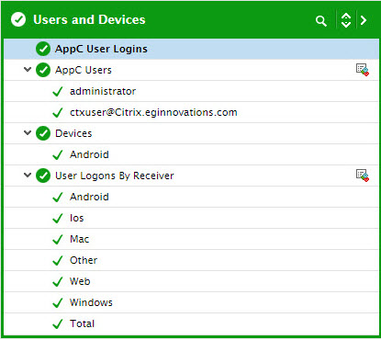Image resolution: width=381 pixels, height=340 pixels.
Task: Click checkmark beside ctxuser@Citrix.eginnovations.com
Action: (58, 112)
